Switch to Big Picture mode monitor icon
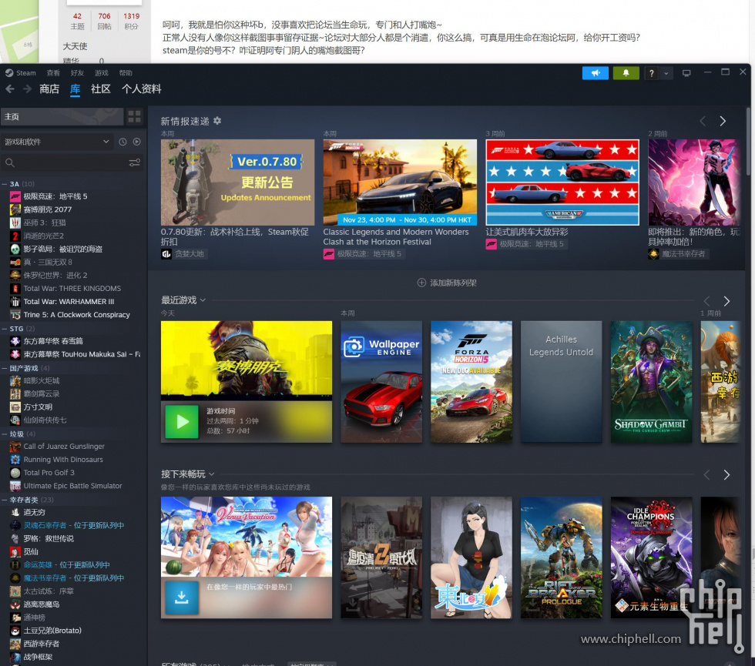 coord(686,73)
